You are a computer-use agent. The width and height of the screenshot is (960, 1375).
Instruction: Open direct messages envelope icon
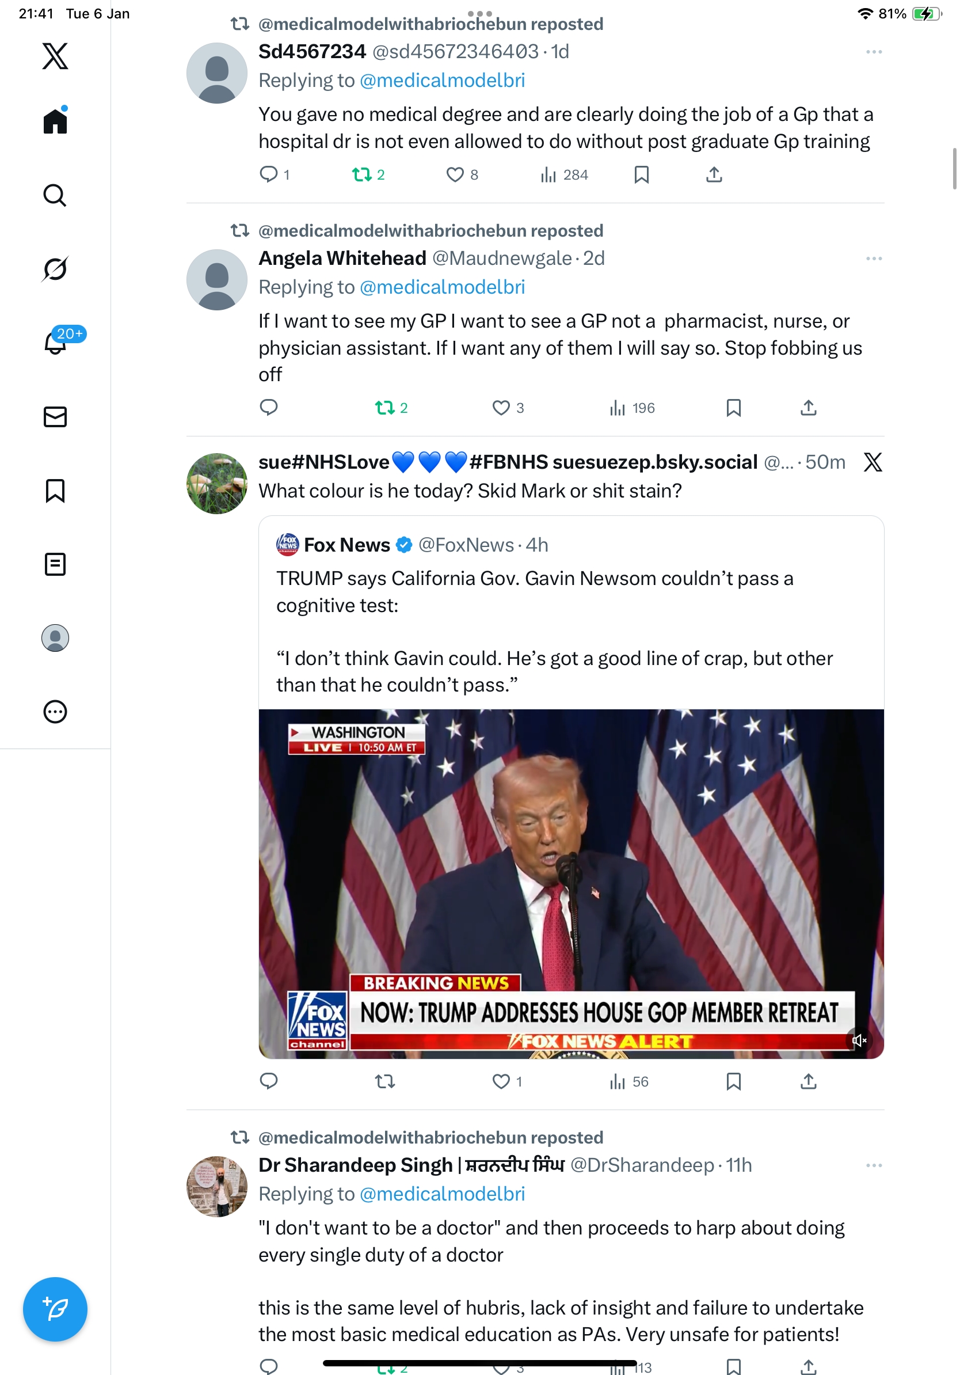55,417
